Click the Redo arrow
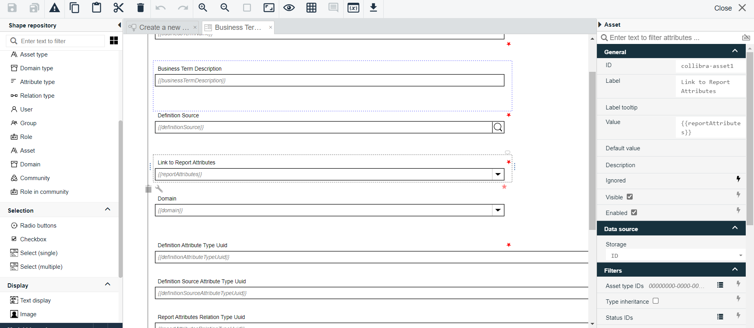Screen dimensions: 754x328 point(183,8)
